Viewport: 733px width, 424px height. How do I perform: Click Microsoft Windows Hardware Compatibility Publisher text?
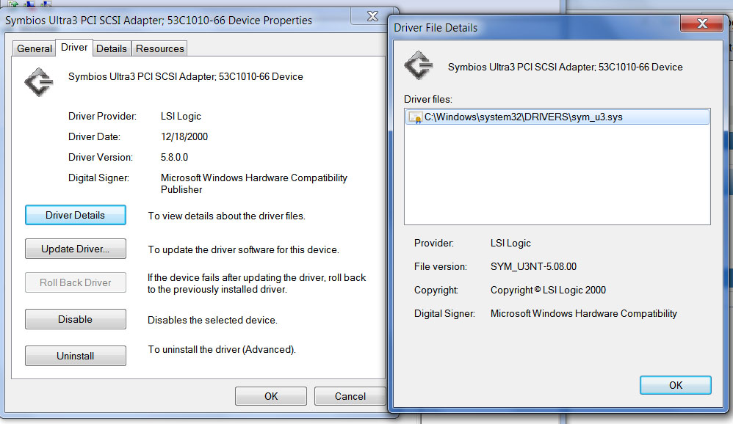tap(254, 183)
